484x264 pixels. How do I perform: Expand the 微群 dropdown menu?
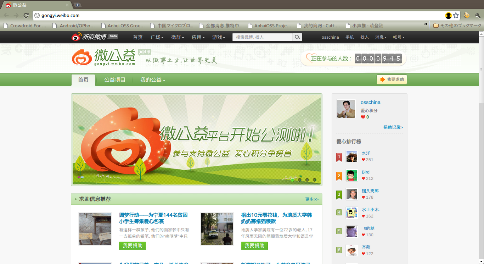[178, 37]
